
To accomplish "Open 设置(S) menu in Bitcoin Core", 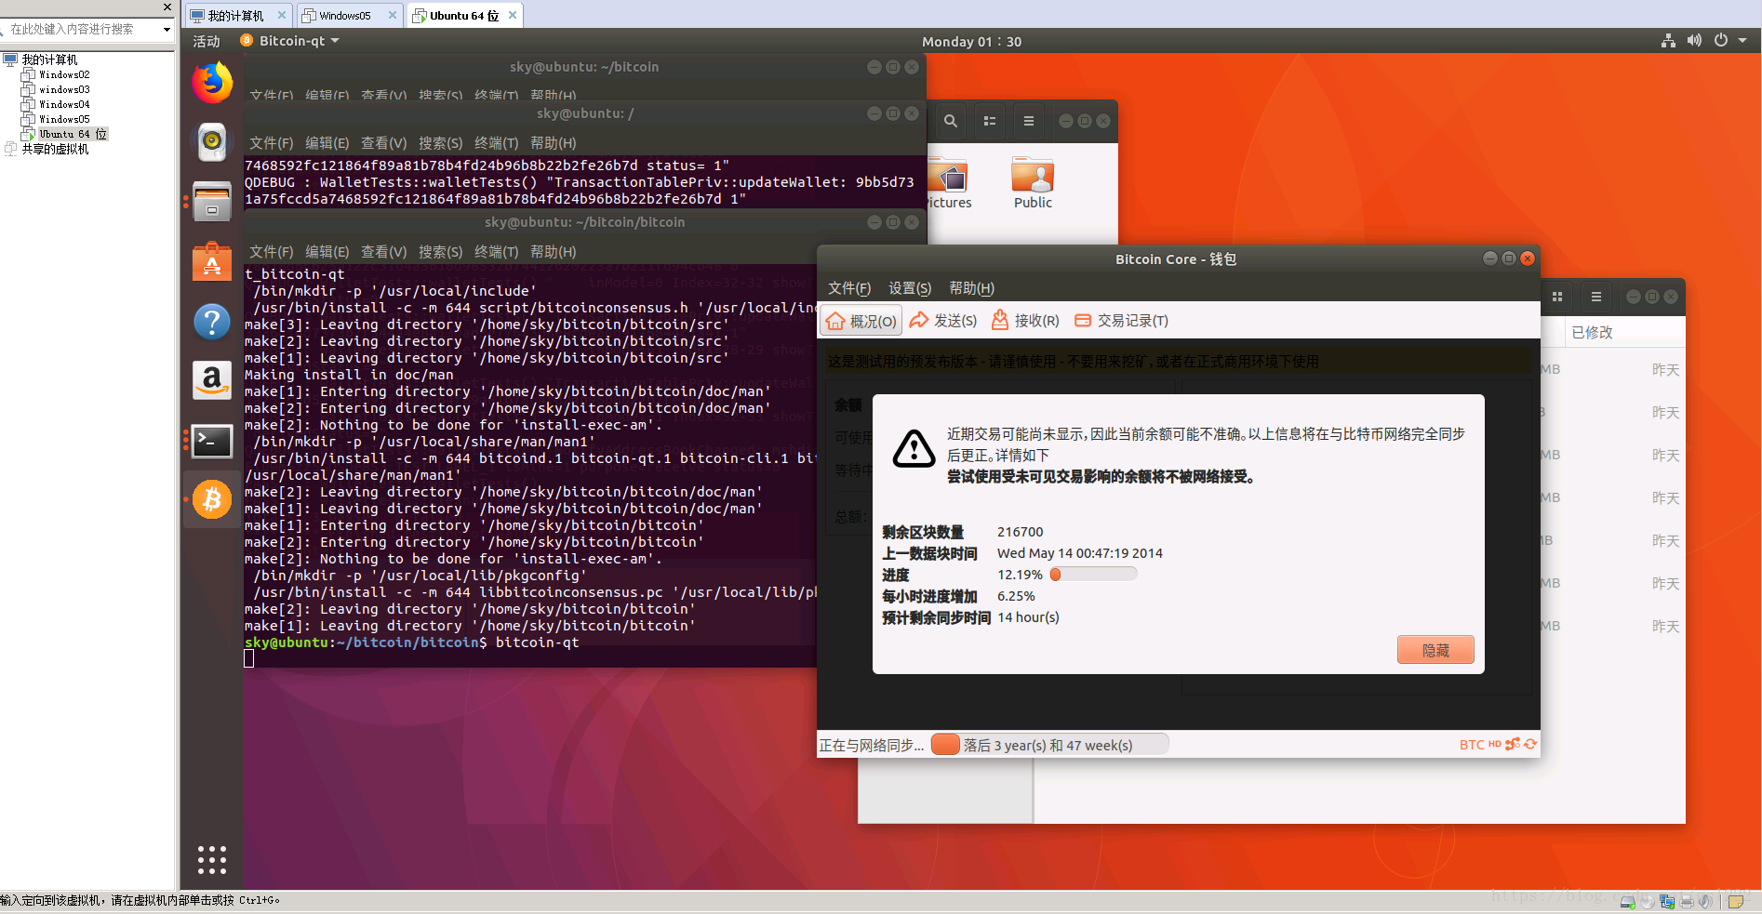I will [910, 288].
